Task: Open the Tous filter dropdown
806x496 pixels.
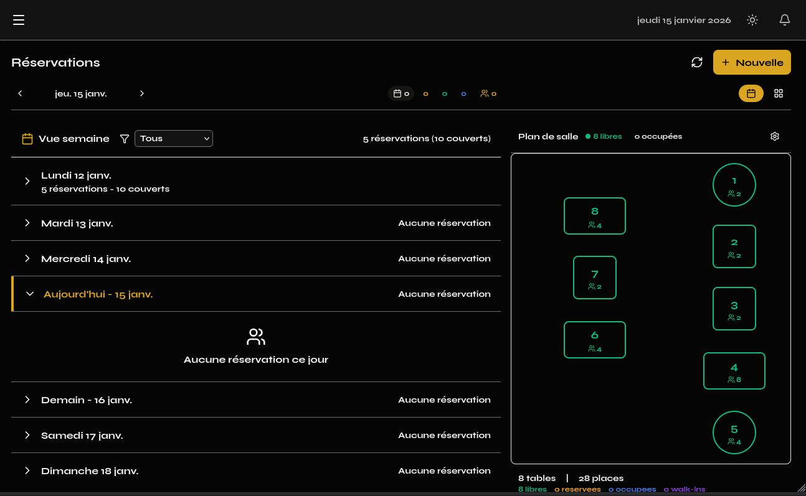Action: pos(174,138)
